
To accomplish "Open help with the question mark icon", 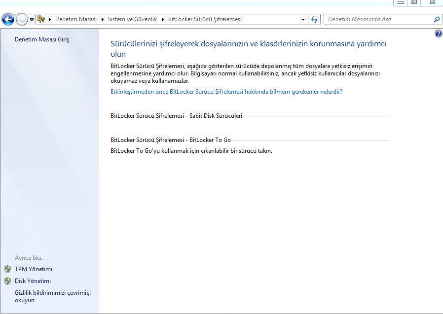I will [439, 34].
